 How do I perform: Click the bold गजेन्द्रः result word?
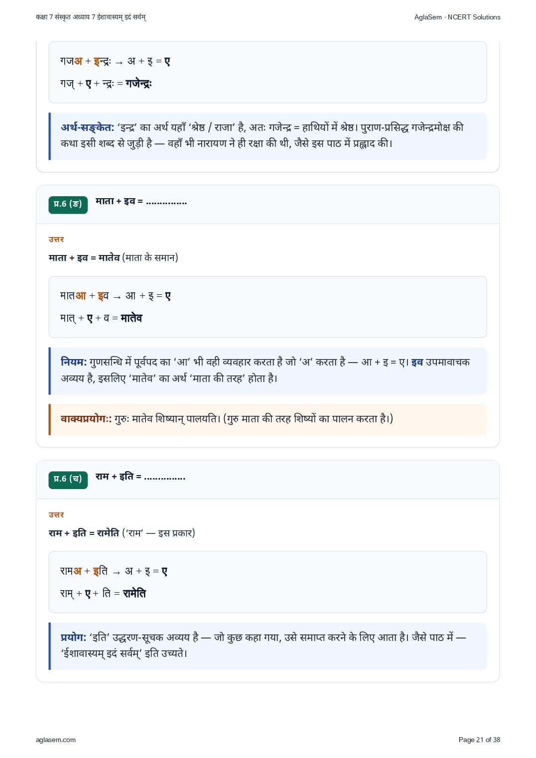(x=138, y=84)
